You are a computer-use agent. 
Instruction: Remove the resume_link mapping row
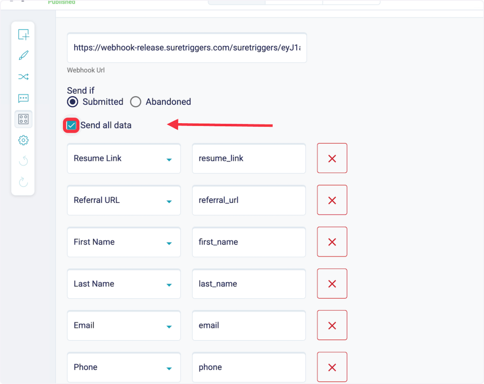coord(332,158)
